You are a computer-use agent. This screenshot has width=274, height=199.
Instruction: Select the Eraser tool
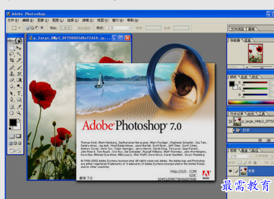[12, 80]
